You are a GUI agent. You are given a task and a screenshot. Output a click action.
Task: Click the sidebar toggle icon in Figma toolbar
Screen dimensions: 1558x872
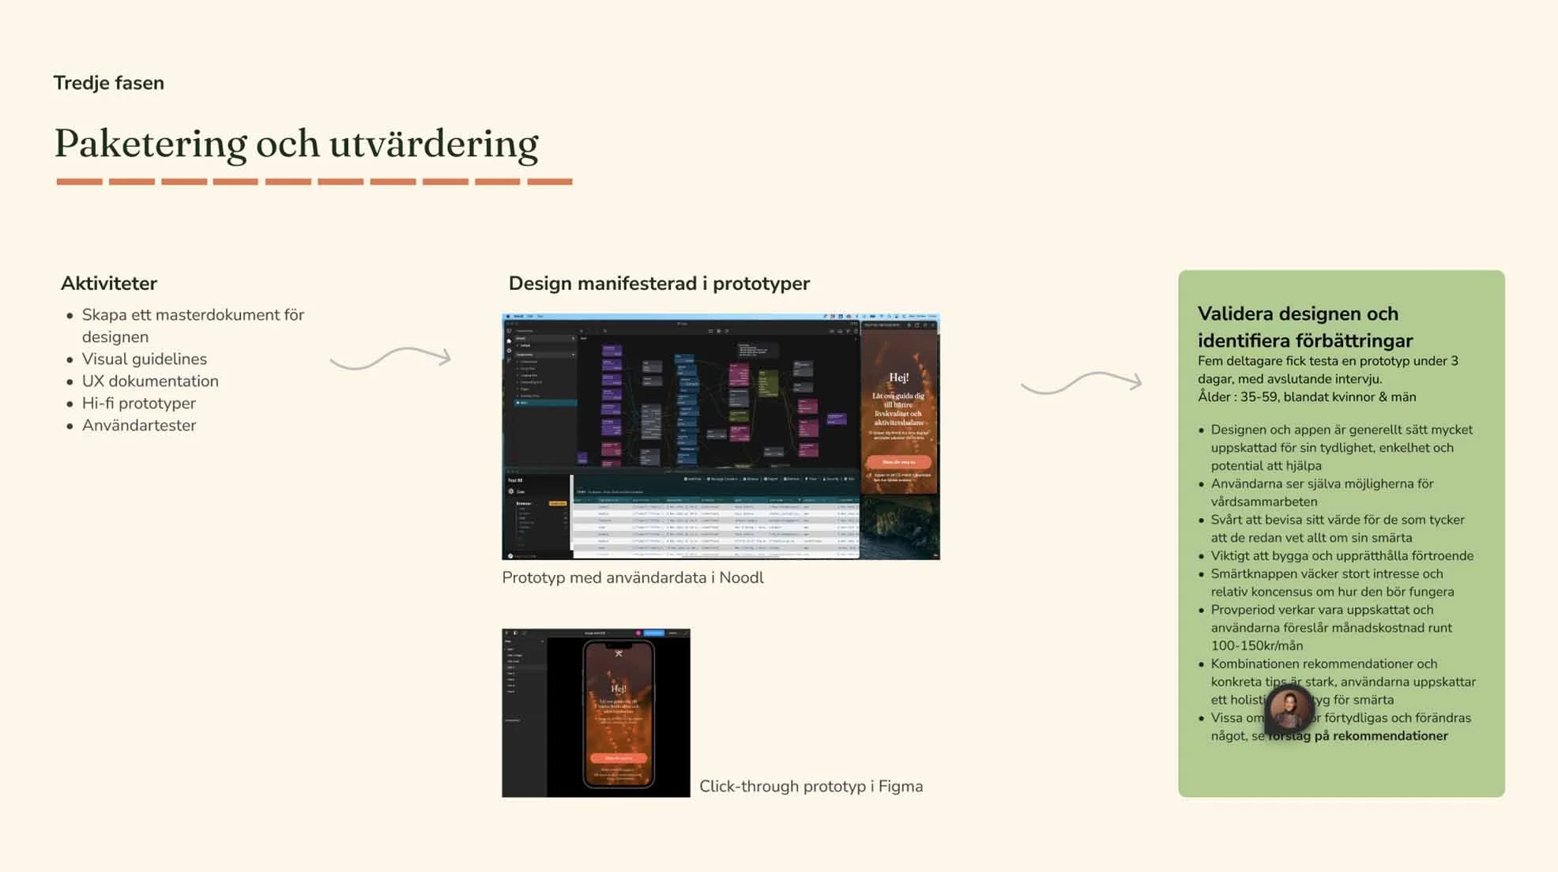pos(515,633)
